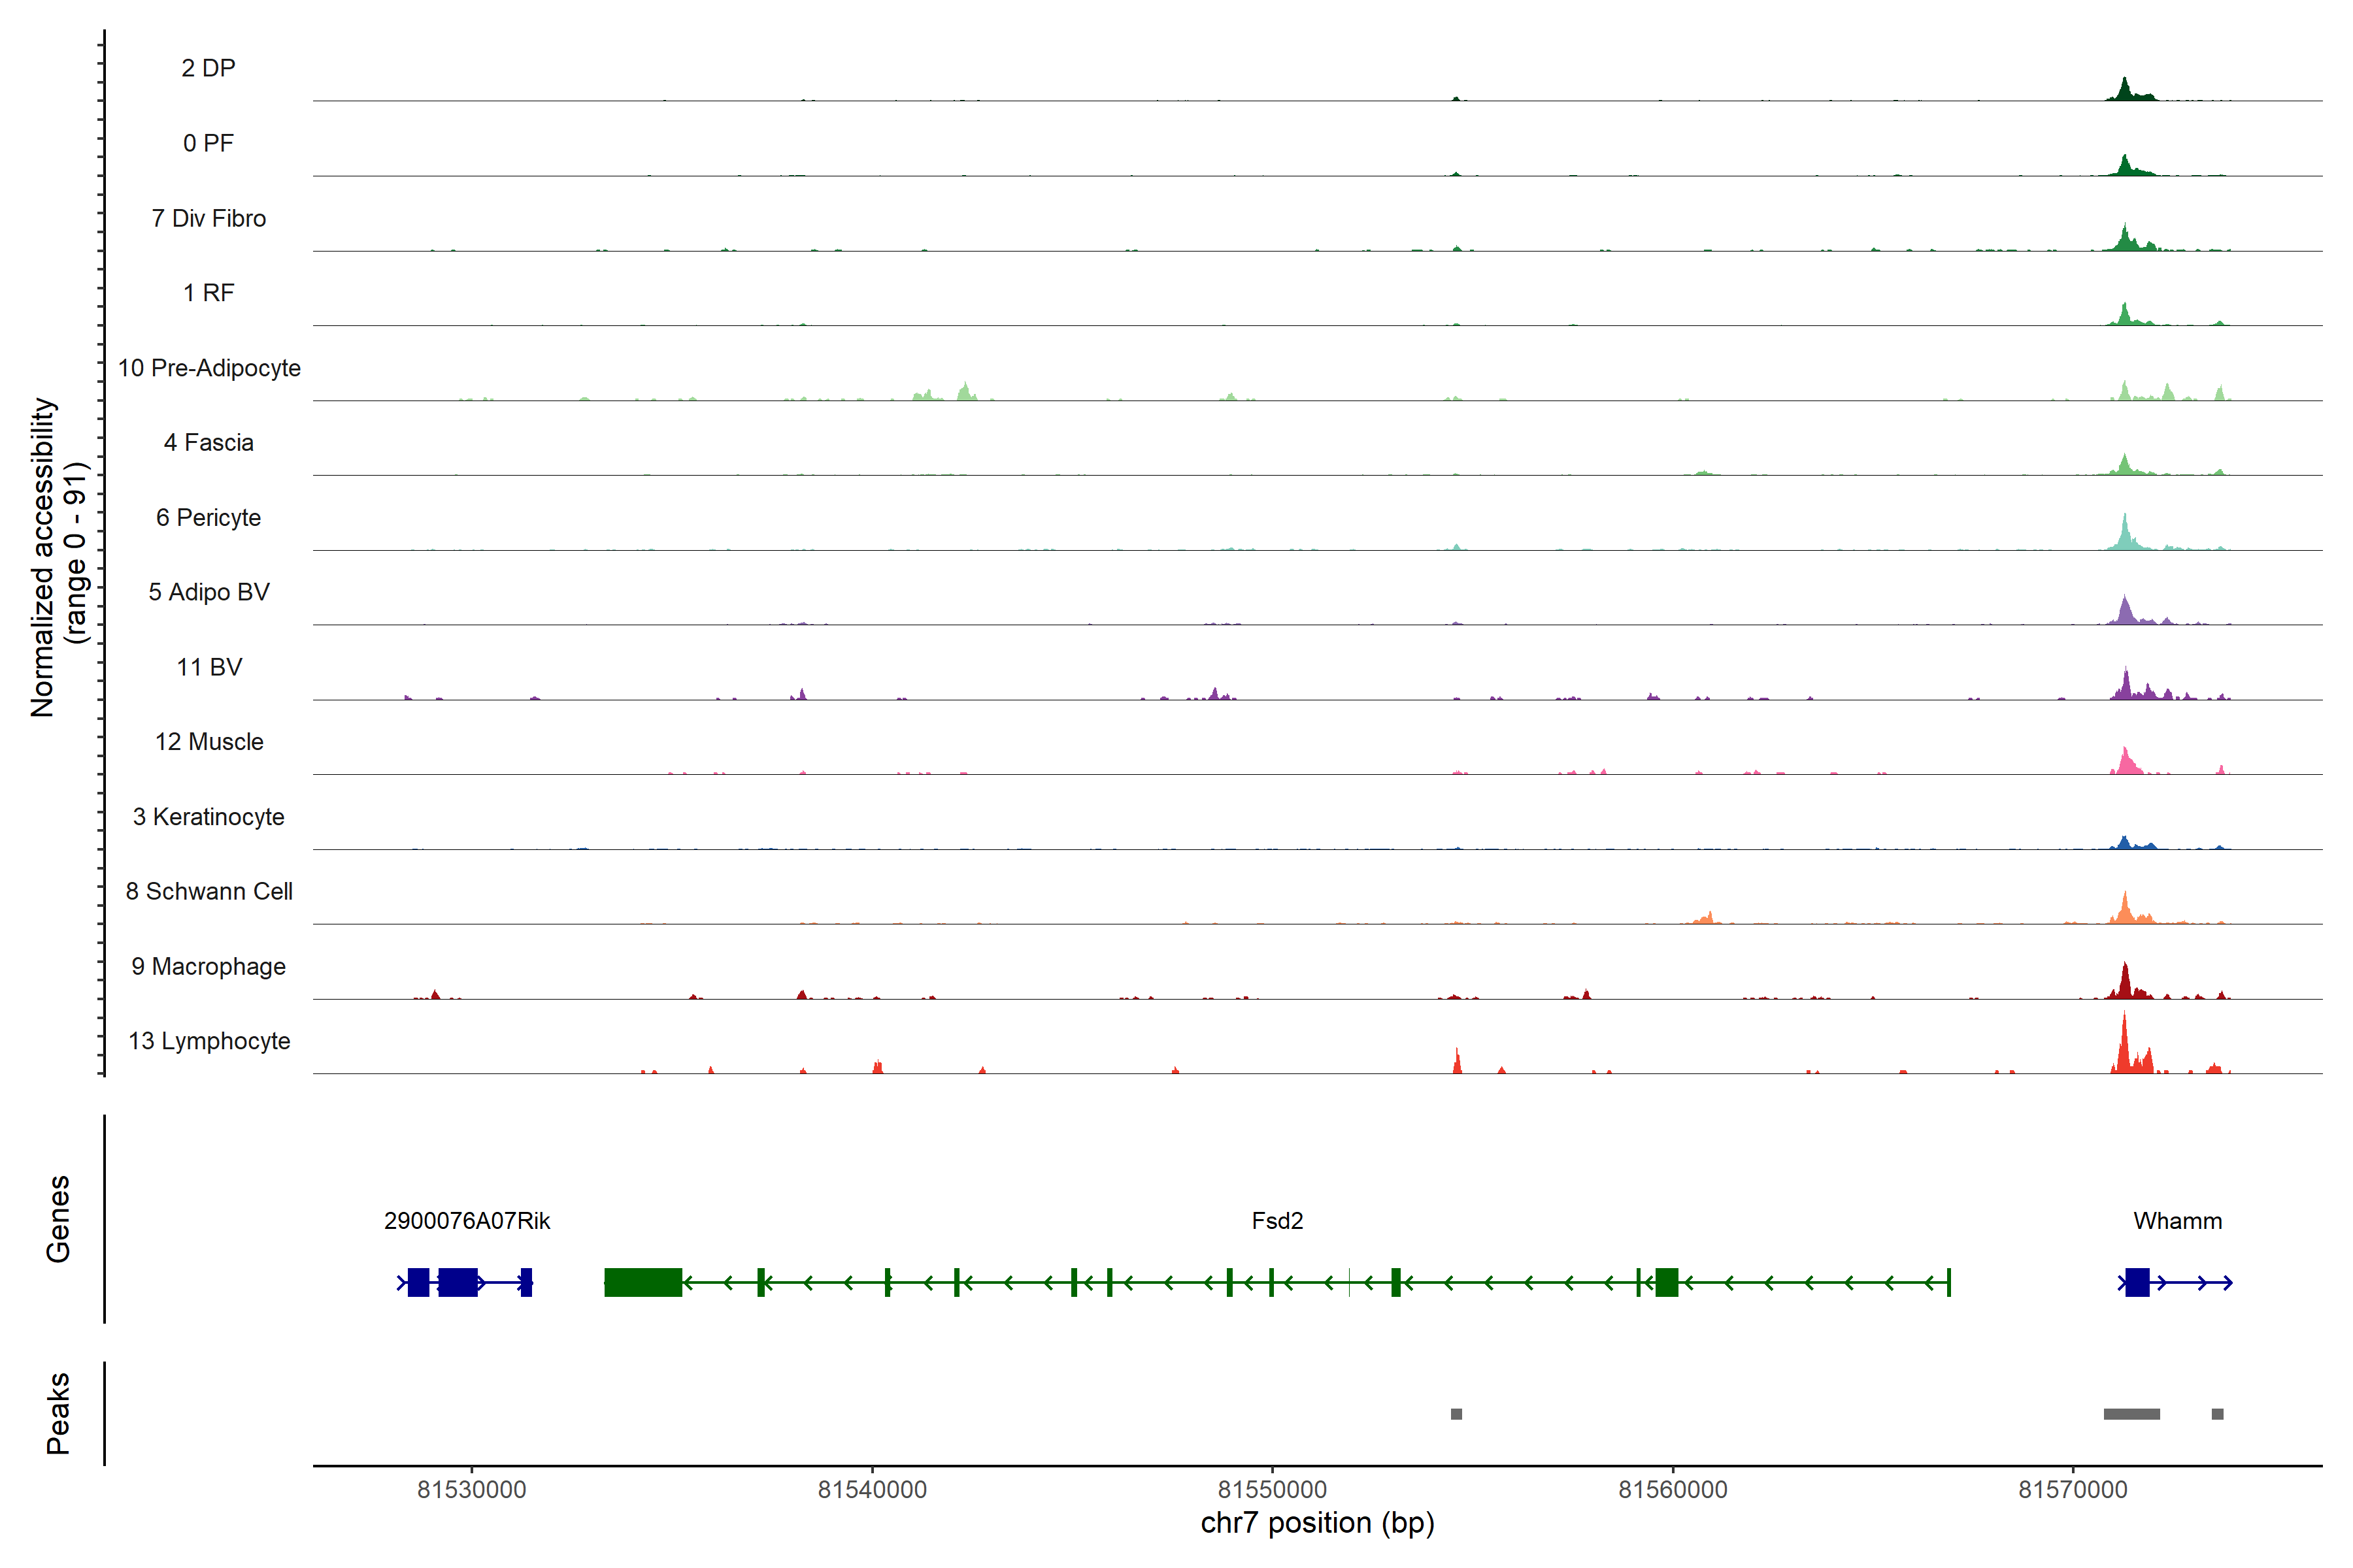Click the chr7 position (bp) axis title
The height and width of the screenshot is (1568, 2353).
click(1316, 1523)
